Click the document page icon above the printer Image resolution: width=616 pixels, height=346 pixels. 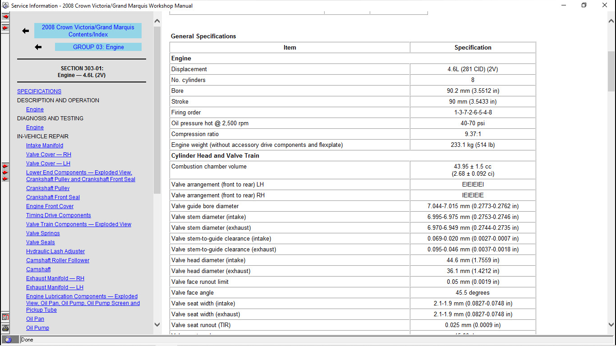[x=5, y=317]
